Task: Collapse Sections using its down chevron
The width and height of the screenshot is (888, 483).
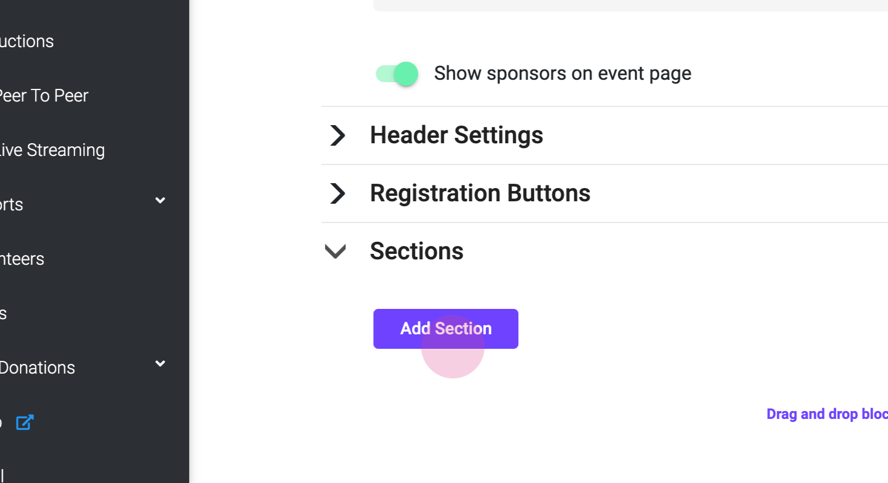Action: (x=335, y=251)
